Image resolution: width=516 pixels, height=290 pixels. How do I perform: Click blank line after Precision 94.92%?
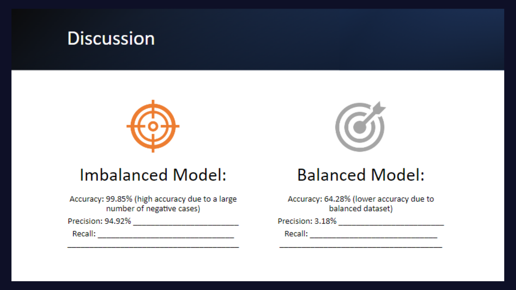coord(186,224)
